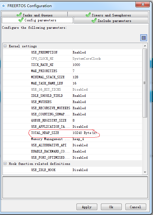Click the scrollbar down arrow

[x=145, y=172]
